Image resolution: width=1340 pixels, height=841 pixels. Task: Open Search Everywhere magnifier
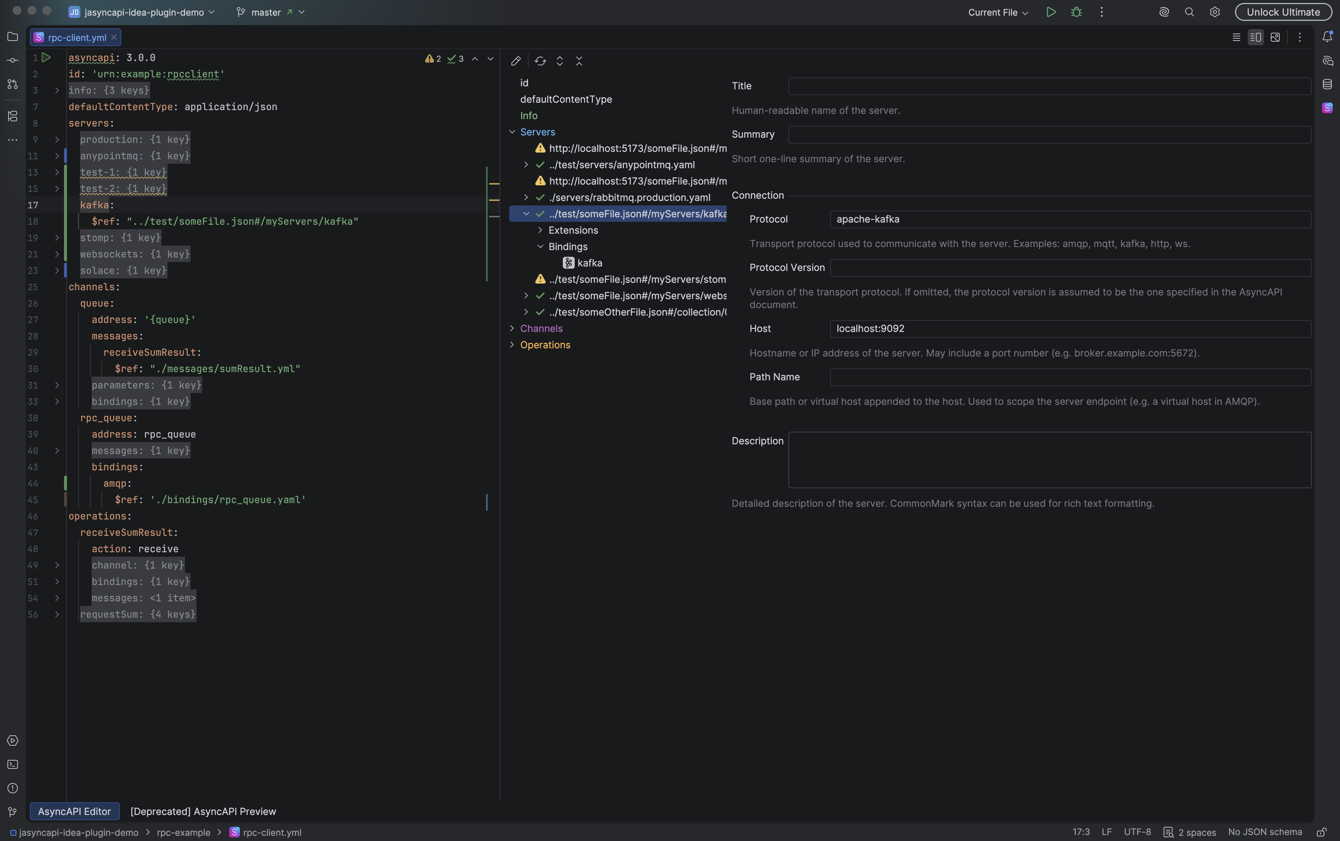tap(1189, 12)
